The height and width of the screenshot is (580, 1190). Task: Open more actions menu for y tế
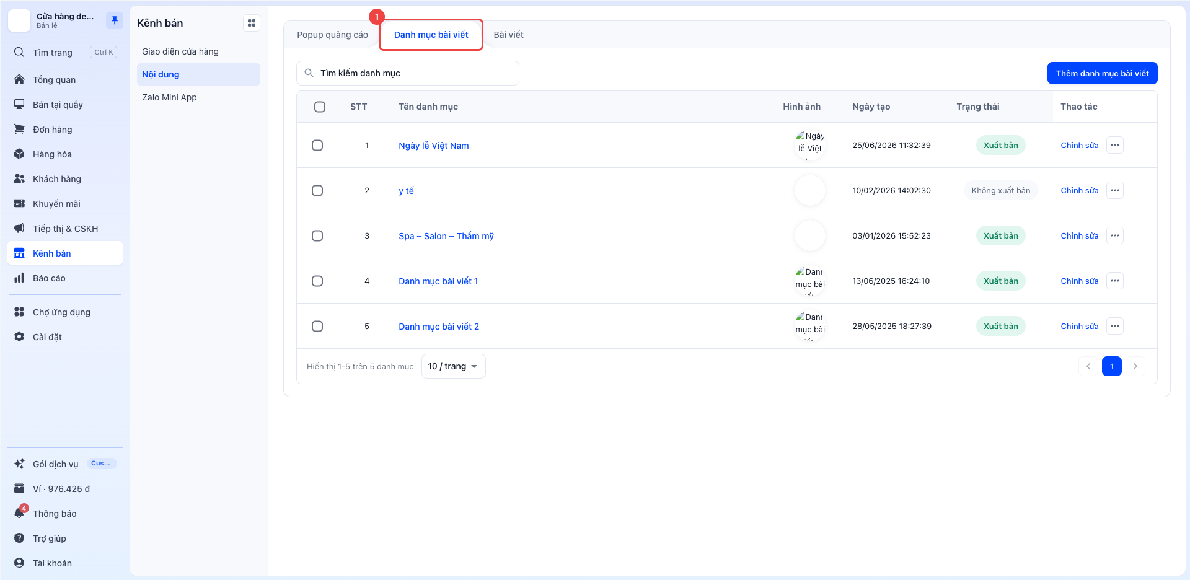pos(1115,190)
